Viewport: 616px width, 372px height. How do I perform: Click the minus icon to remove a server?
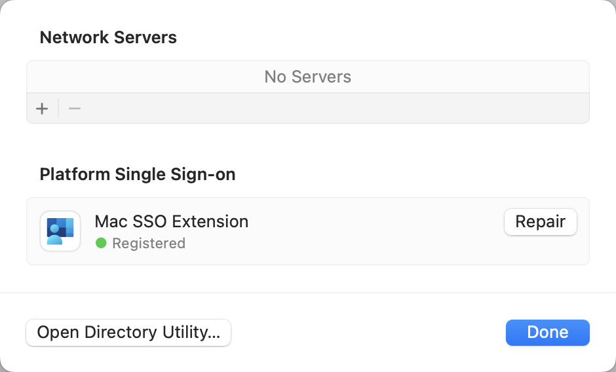click(x=75, y=109)
